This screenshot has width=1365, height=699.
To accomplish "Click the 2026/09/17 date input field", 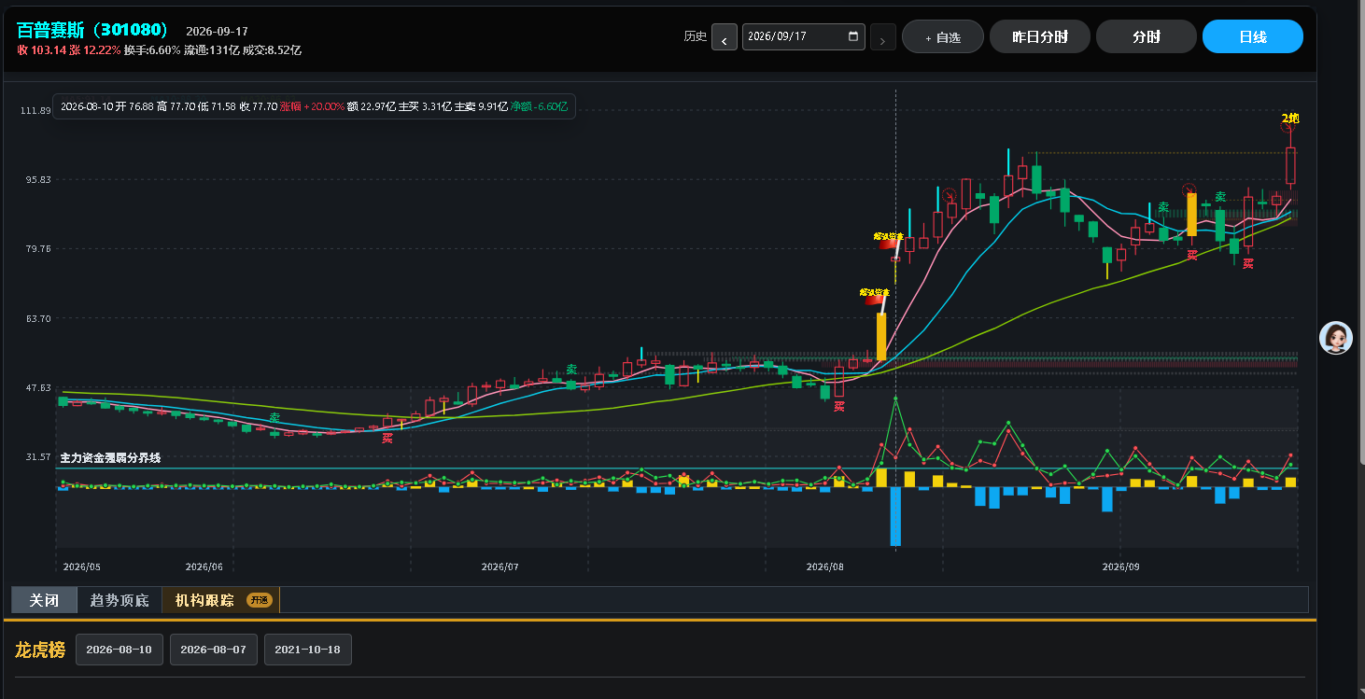I will click(803, 36).
